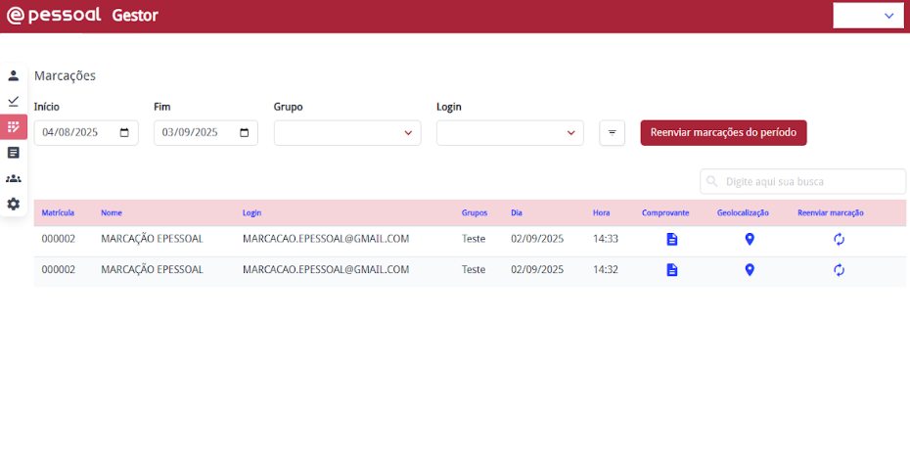The height and width of the screenshot is (461, 910).
Task: Resend the 14:32 marcação via refresh icon
Action: point(839,270)
